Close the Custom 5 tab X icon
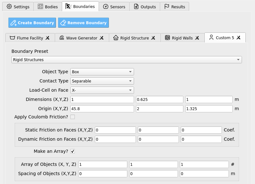Viewport: 255px width, 184px height. [238, 38]
